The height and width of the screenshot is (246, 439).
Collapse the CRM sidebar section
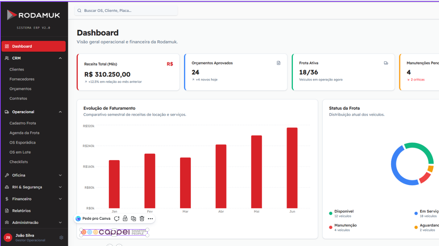[60, 58]
